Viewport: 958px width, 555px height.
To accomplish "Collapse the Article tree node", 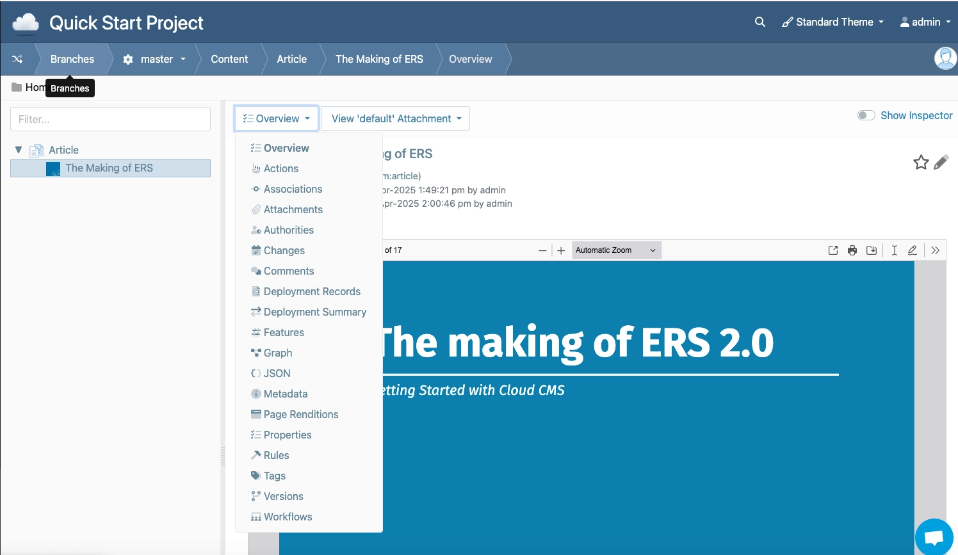I will [19, 150].
